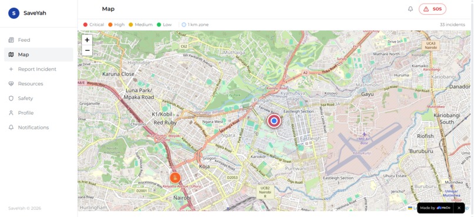Open notifications bell in top header

410,9
